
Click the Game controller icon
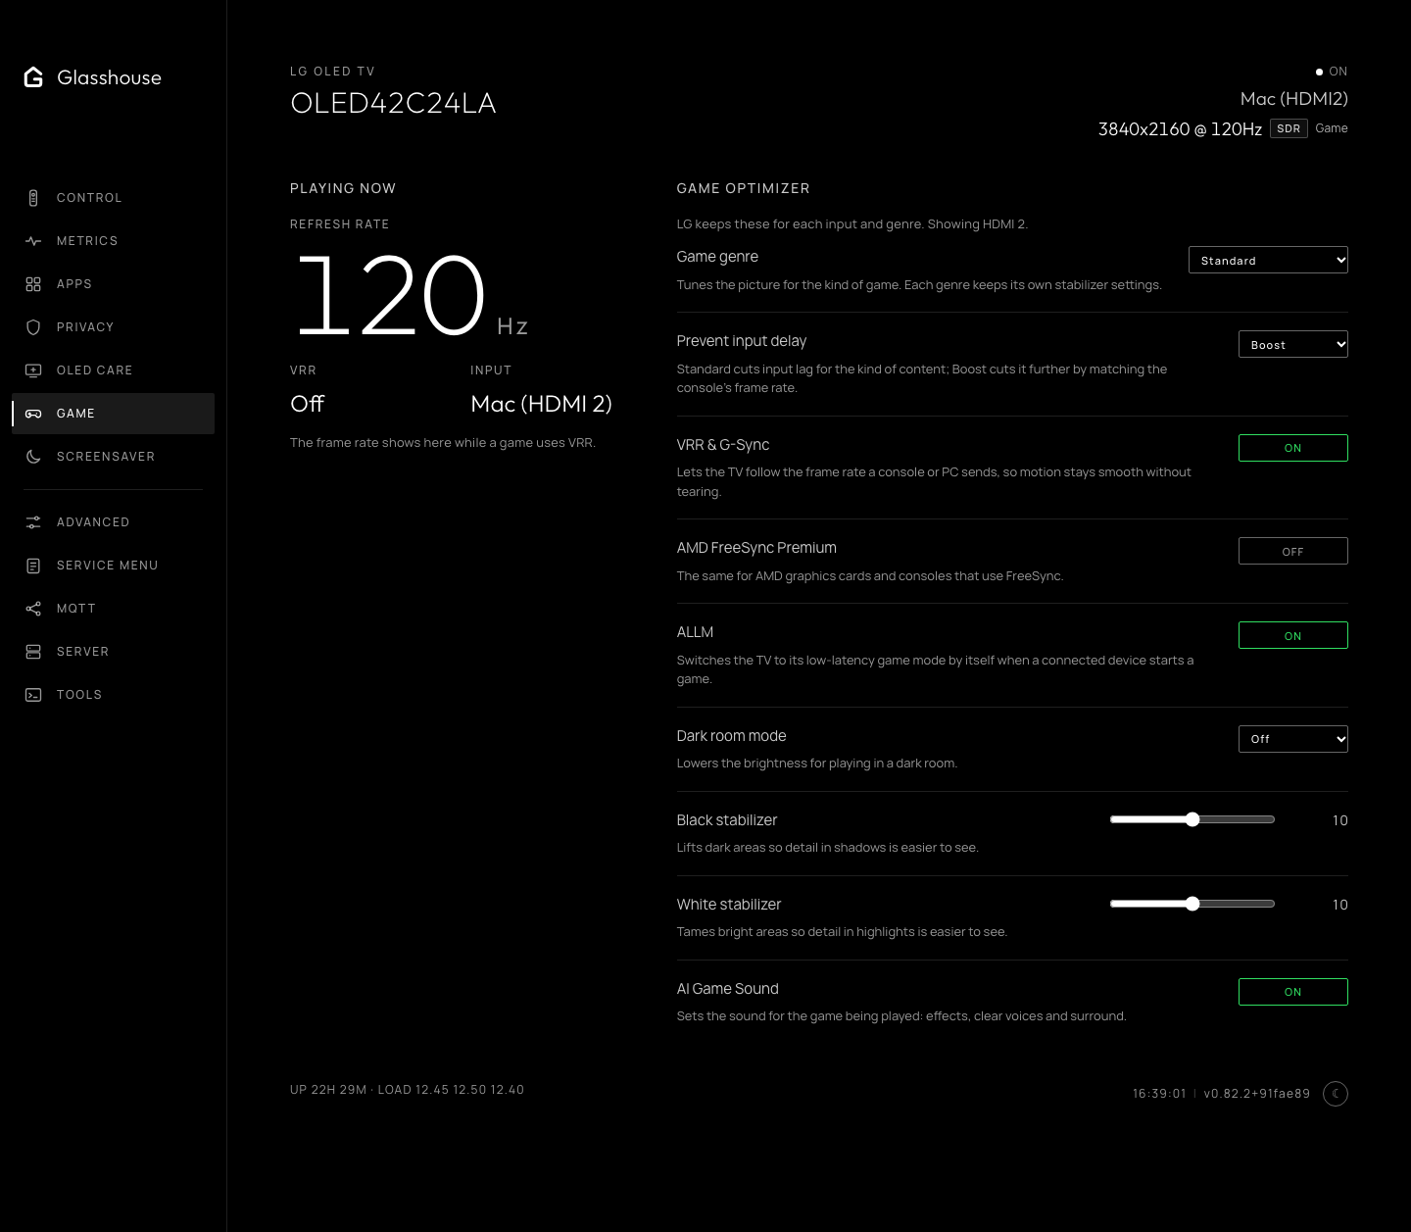tap(33, 414)
